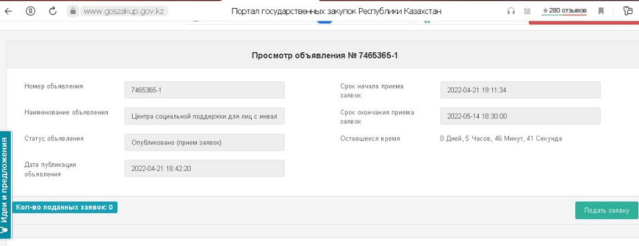Click the www.goszakup.gov.kz address field

coord(123,11)
